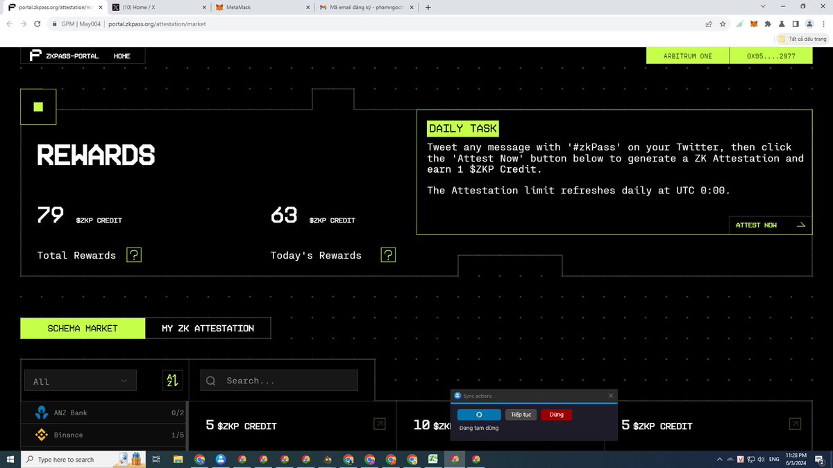
Task: Switch to the My ZK Attestation tab
Action: (208, 328)
